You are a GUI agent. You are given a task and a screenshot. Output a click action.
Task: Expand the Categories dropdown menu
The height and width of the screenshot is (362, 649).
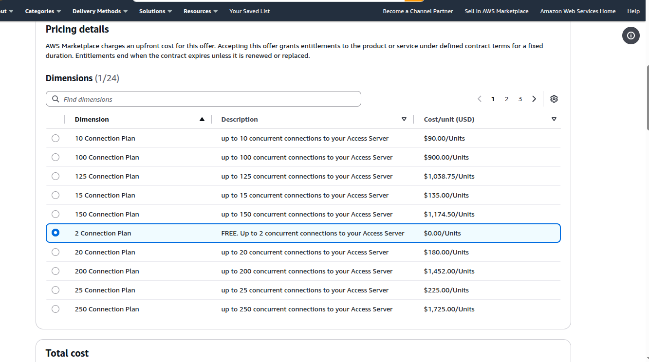point(43,11)
